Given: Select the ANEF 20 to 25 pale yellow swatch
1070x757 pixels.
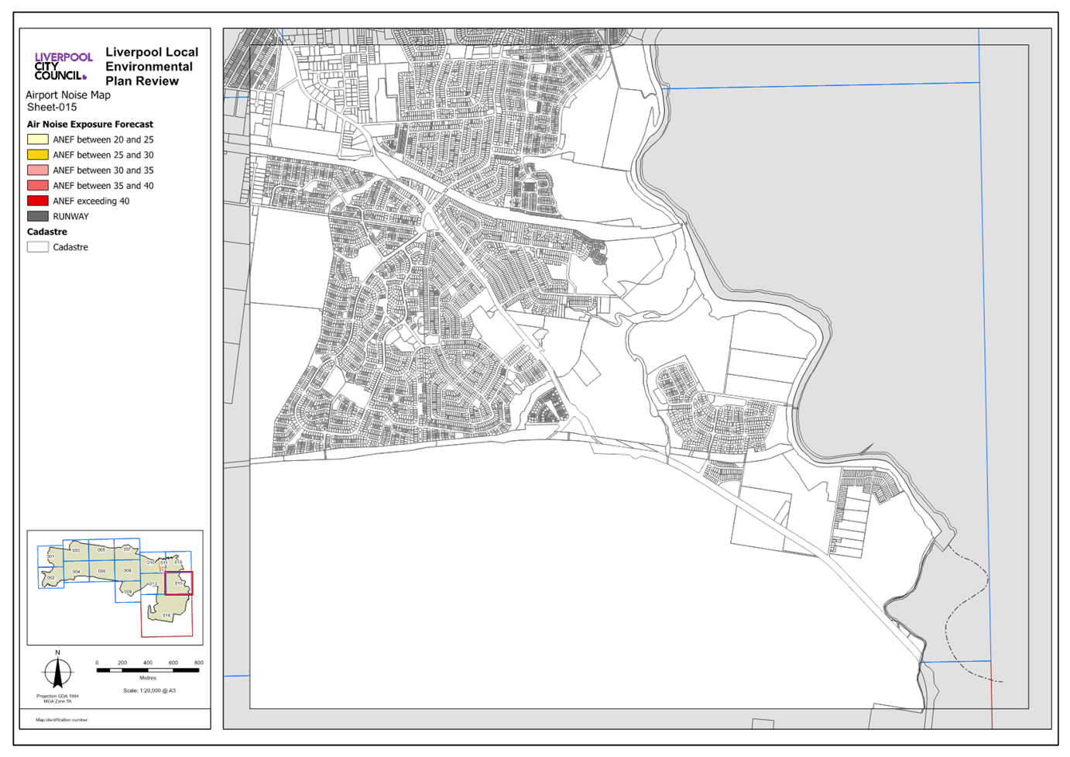Looking at the screenshot, I should [38, 139].
